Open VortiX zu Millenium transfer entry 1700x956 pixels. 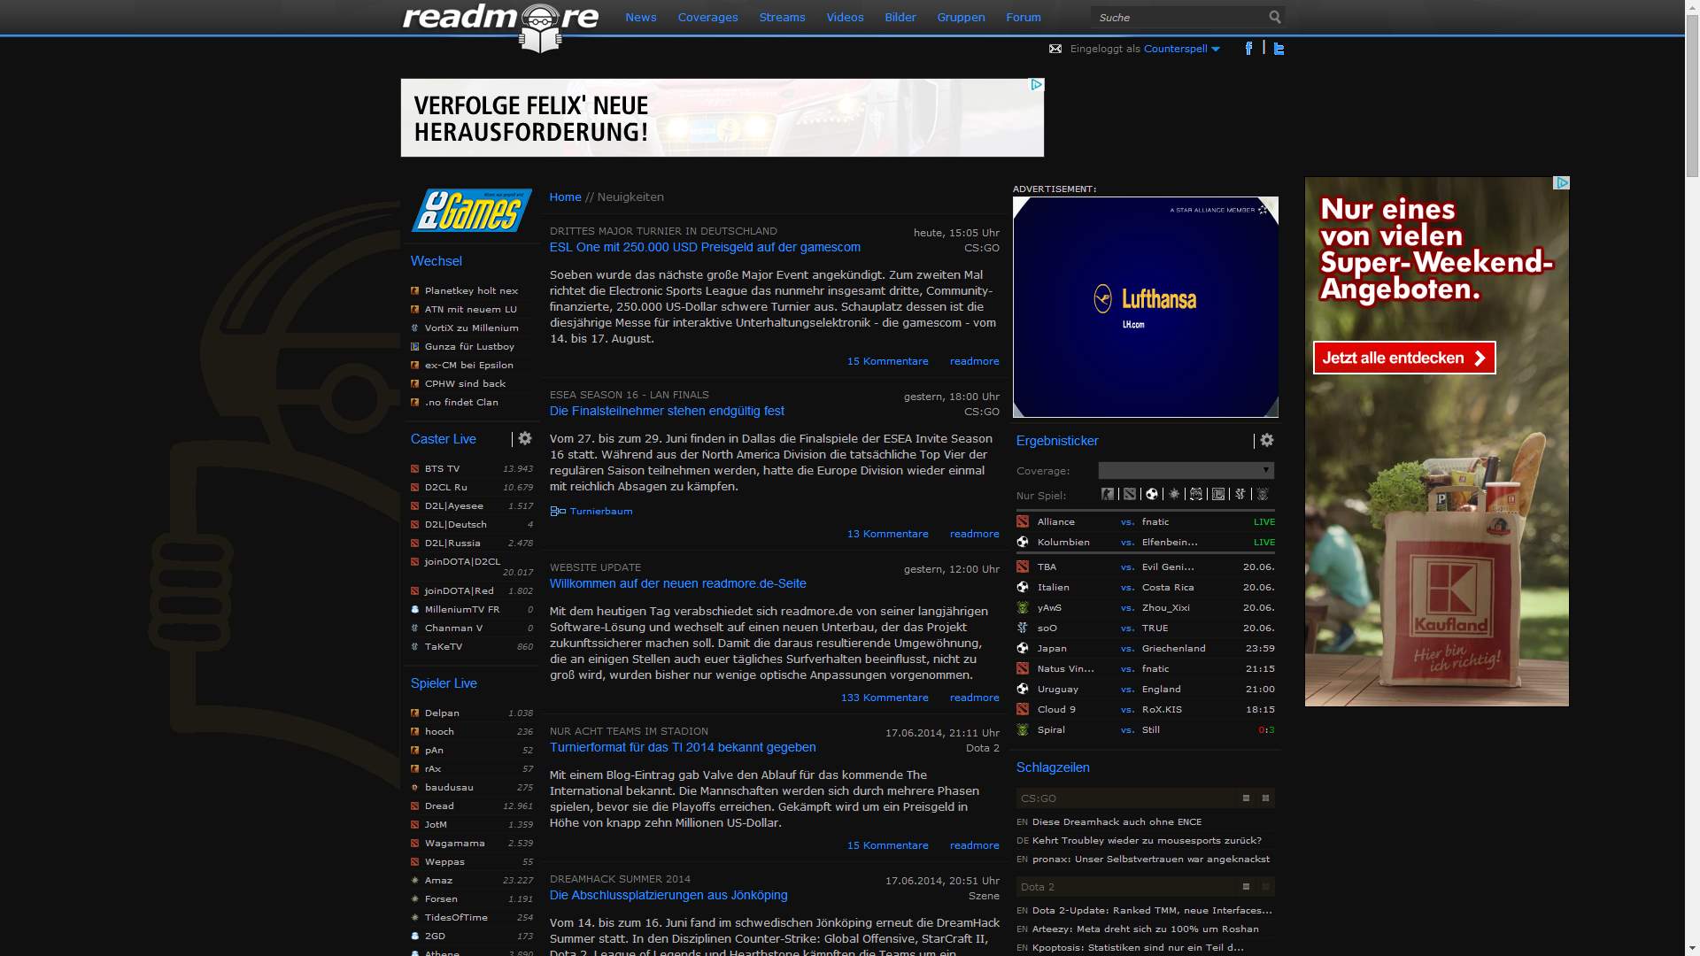click(x=471, y=328)
